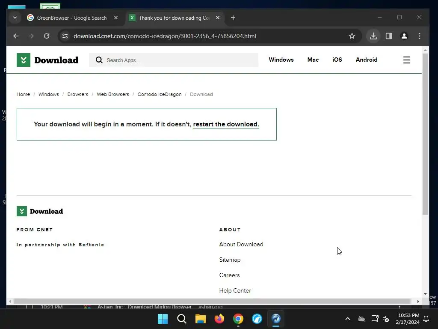
Task: Close the GreenBrowser Google Search tab
Action: click(x=116, y=18)
